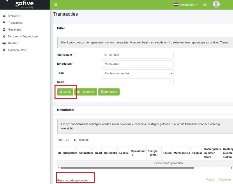Click the Gegevens person icon
Viewport: 233px width, 184px height.
(x=4, y=29)
